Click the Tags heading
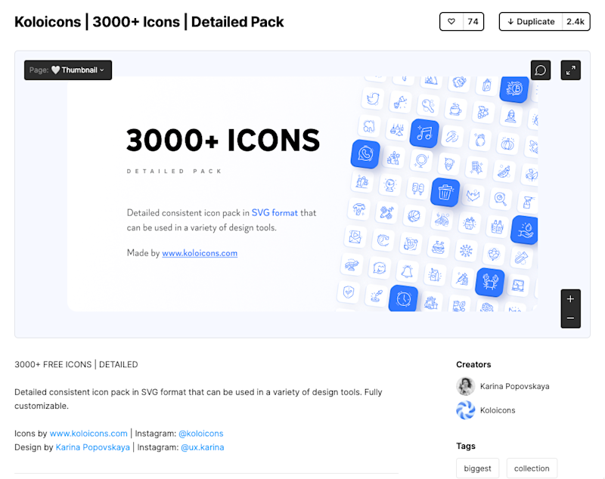Image resolution: width=605 pixels, height=479 pixels. click(466, 447)
